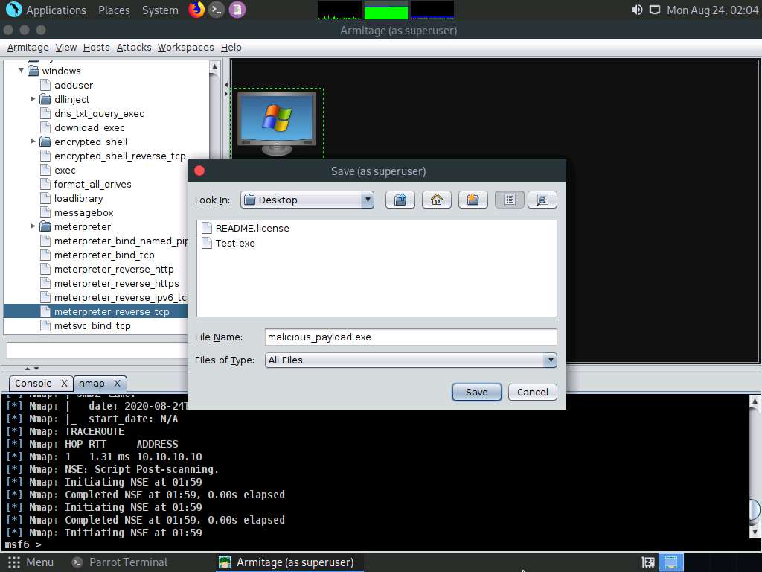This screenshot has height=572, width=762.
Task: Click module tree scrollbar up arrow
Action: (x=214, y=66)
